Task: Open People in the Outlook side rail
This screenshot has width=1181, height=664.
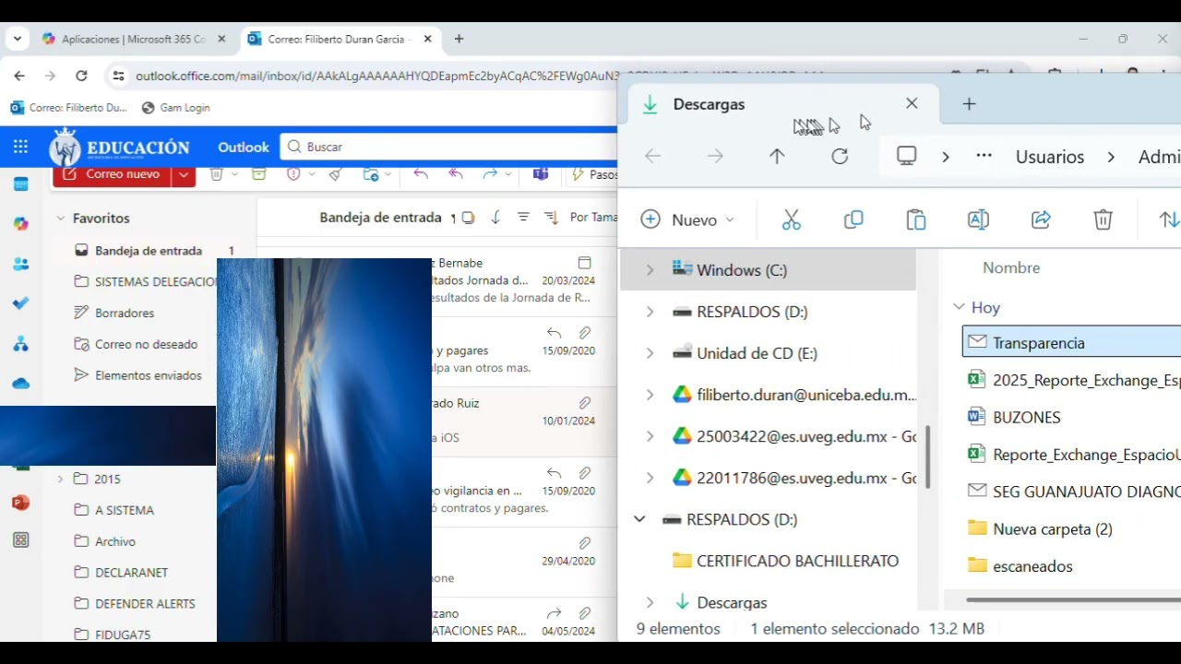Action: pyautogui.click(x=20, y=264)
